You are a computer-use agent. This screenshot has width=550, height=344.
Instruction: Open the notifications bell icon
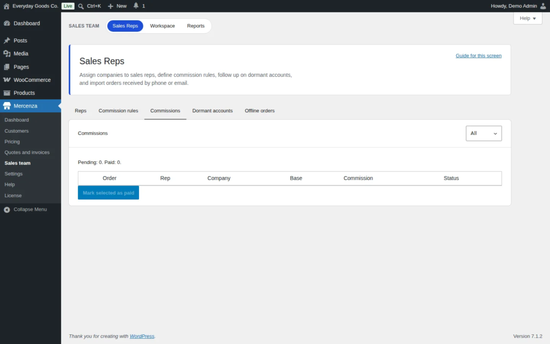(136, 5)
